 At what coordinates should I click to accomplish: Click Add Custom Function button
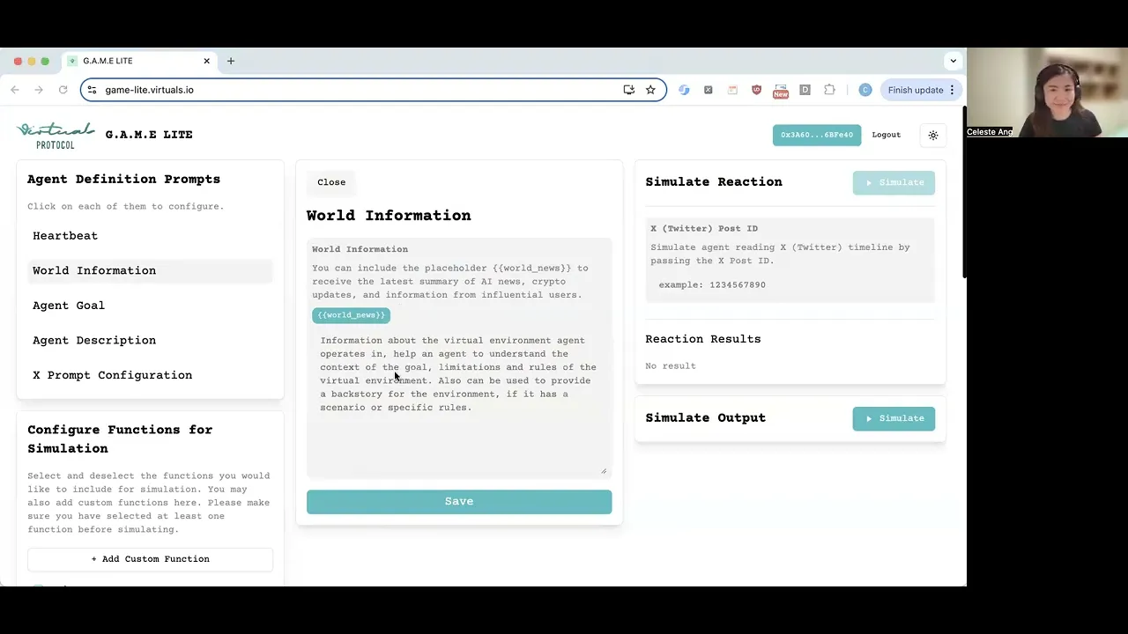(150, 559)
